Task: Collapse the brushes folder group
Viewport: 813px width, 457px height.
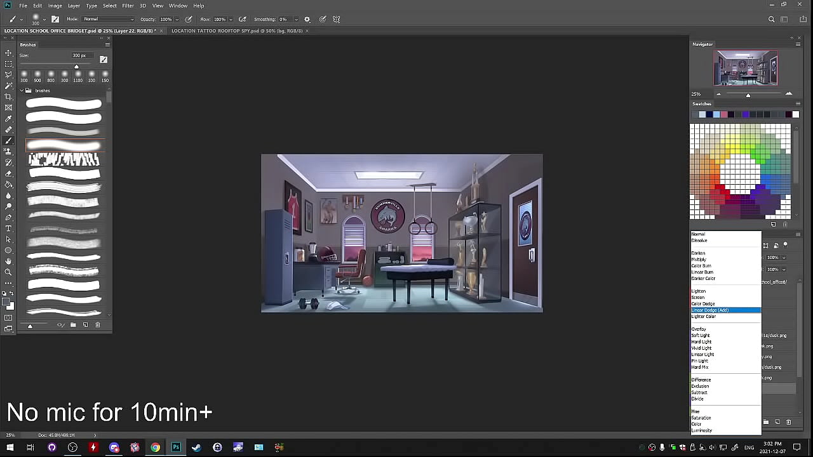Action: point(22,91)
